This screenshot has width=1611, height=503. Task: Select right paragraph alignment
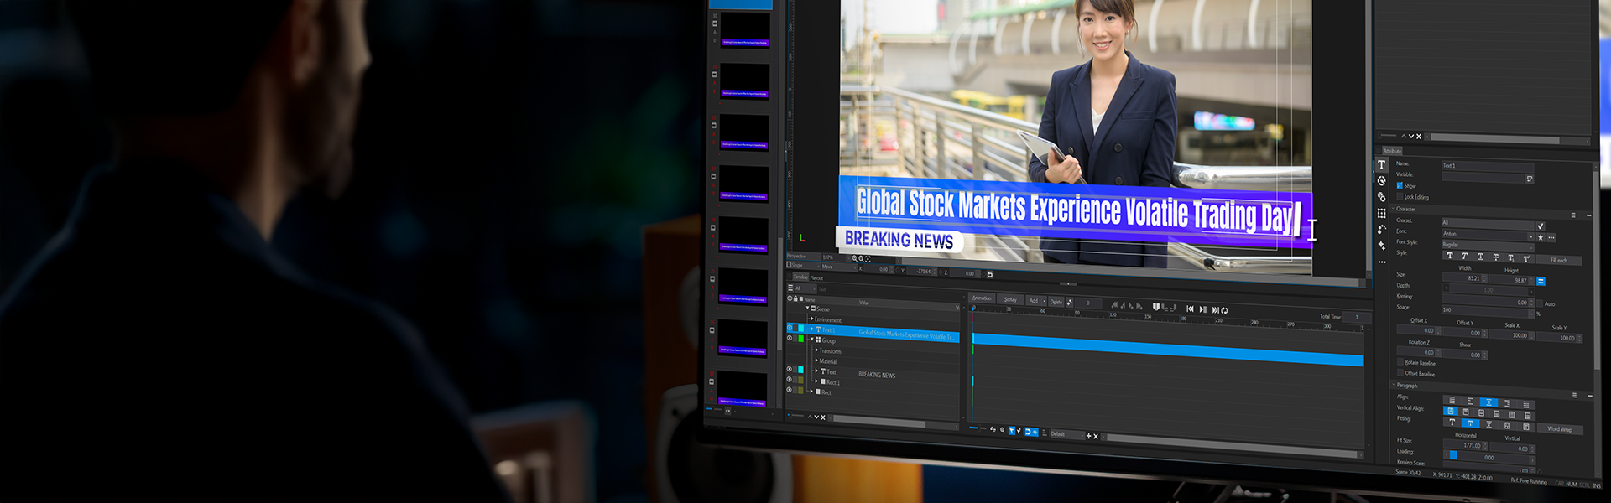[x=1507, y=403]
